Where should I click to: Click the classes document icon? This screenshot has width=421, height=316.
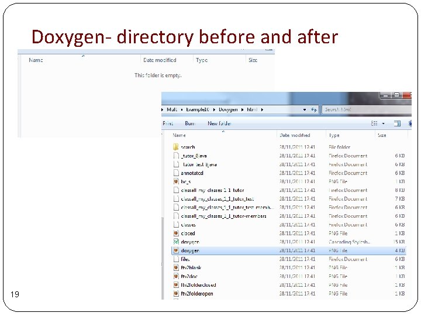[x=176, y=225]
